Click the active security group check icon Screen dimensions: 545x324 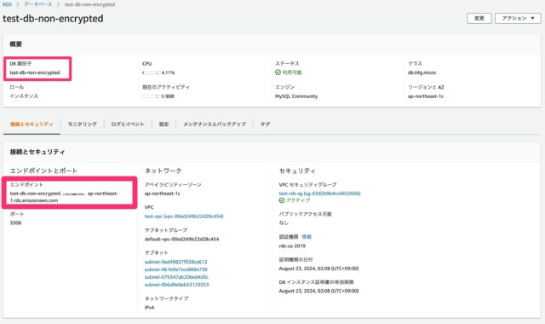coord(282,200)
